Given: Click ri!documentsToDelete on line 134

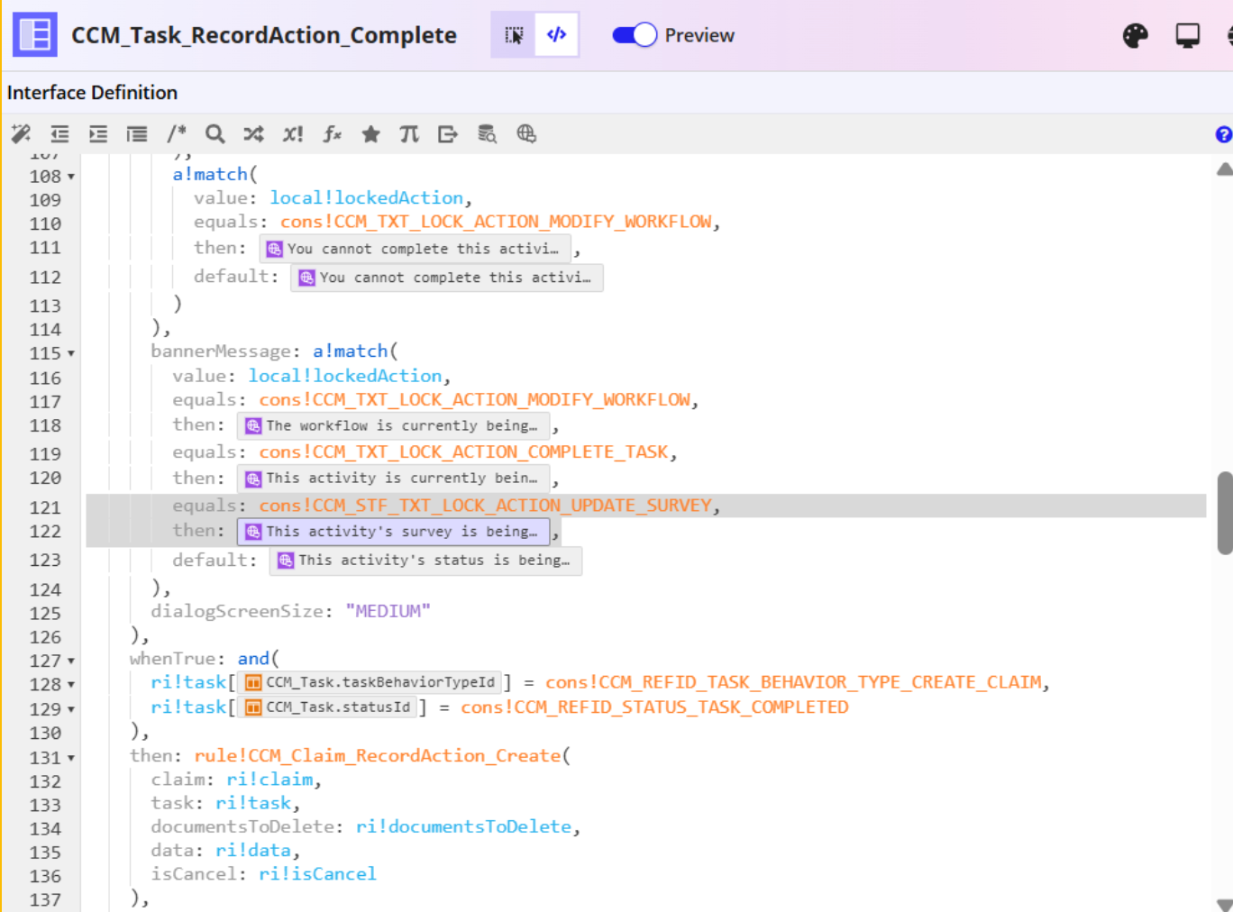Looking at the screenshot, I should 463,826.
